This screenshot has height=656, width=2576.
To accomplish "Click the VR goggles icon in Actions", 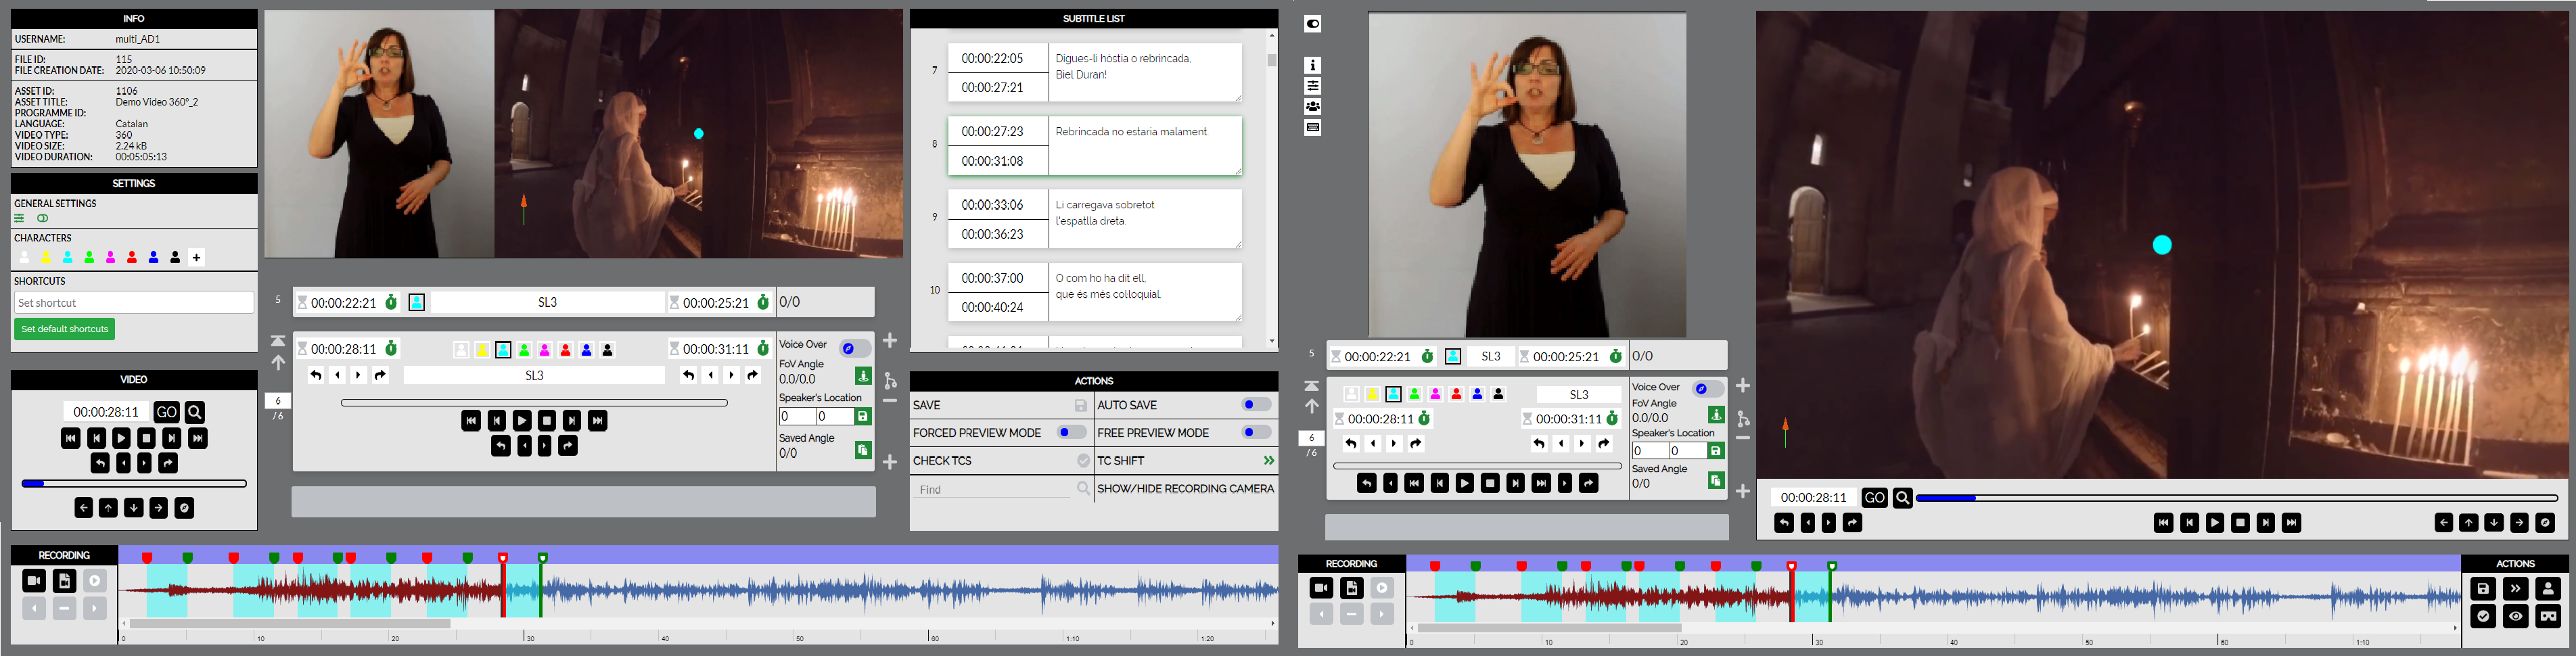I will point(2548,617).
